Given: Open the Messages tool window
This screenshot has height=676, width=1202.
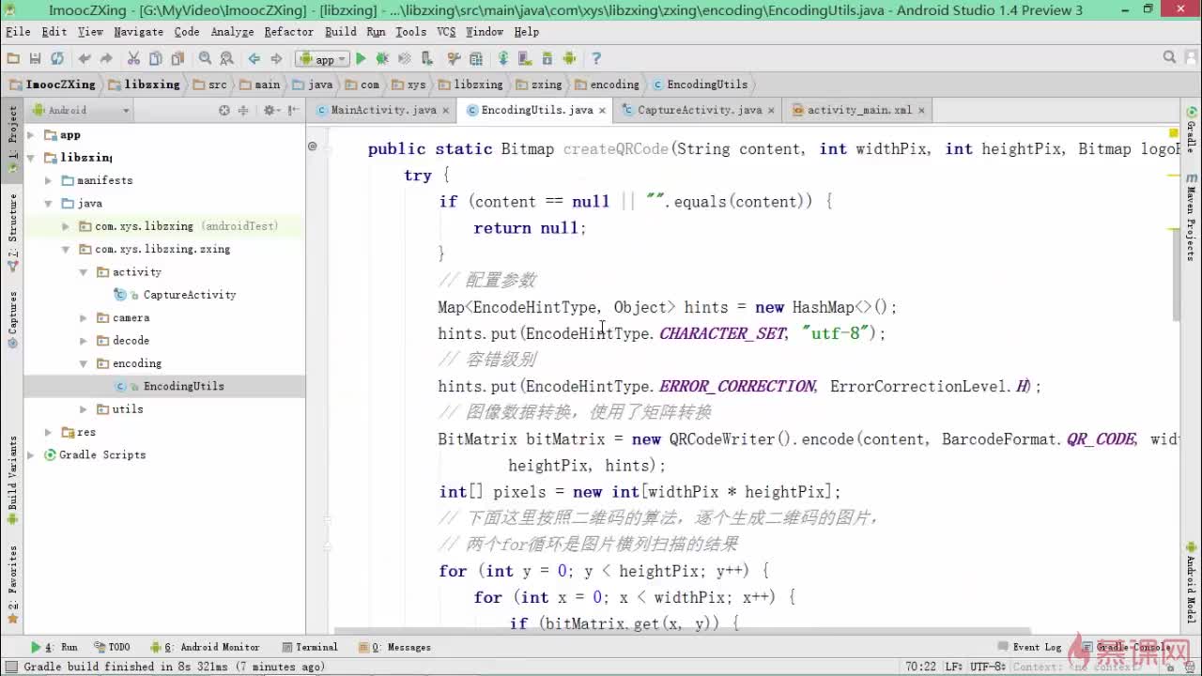Looking at the screenshot, I should click(x=395, y=647).
